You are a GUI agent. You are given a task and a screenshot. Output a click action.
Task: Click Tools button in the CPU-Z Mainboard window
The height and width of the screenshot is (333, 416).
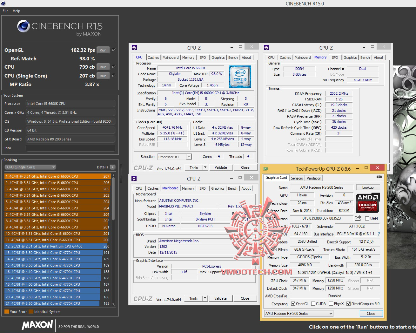click(193, 298)
